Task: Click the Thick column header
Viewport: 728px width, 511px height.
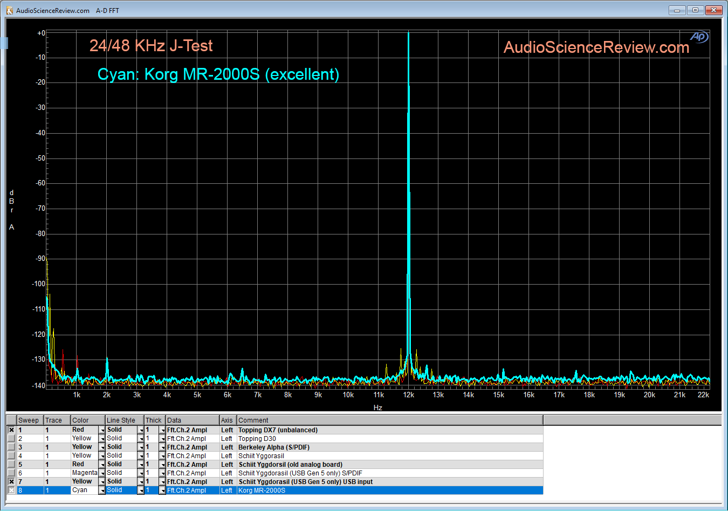Action: click(155, 420)
